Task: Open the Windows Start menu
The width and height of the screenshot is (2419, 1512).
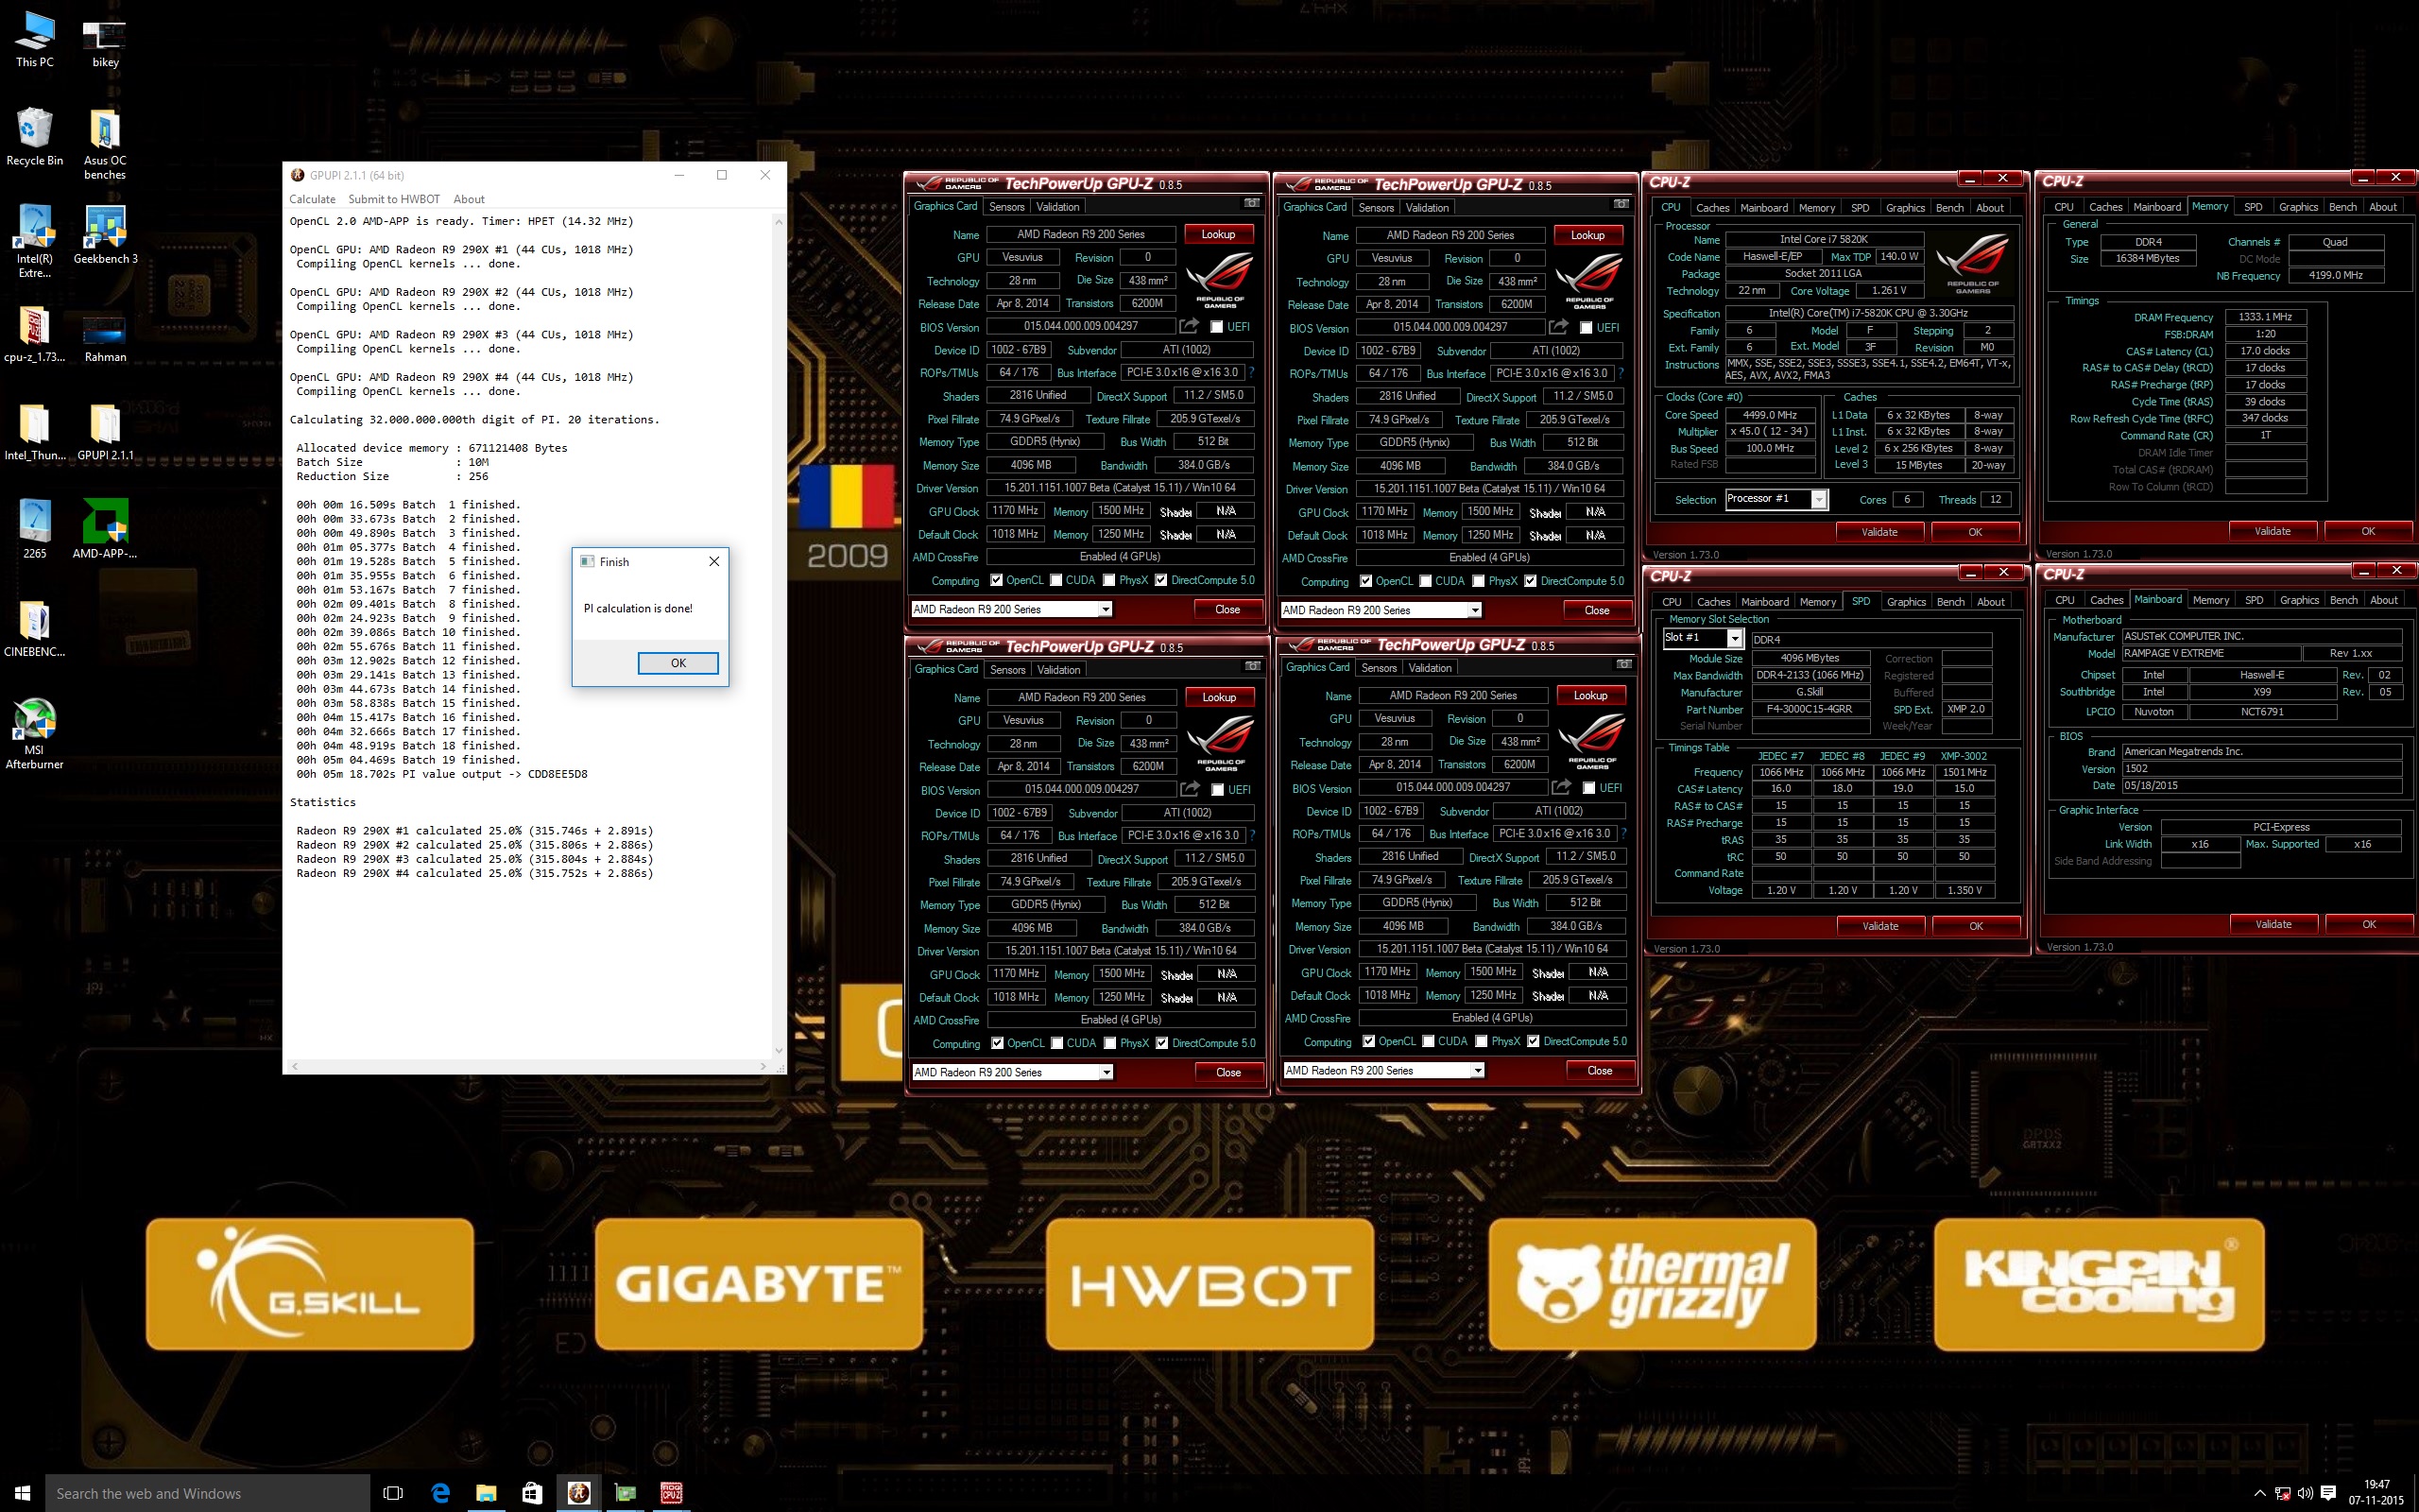Action: point(22,1492)
